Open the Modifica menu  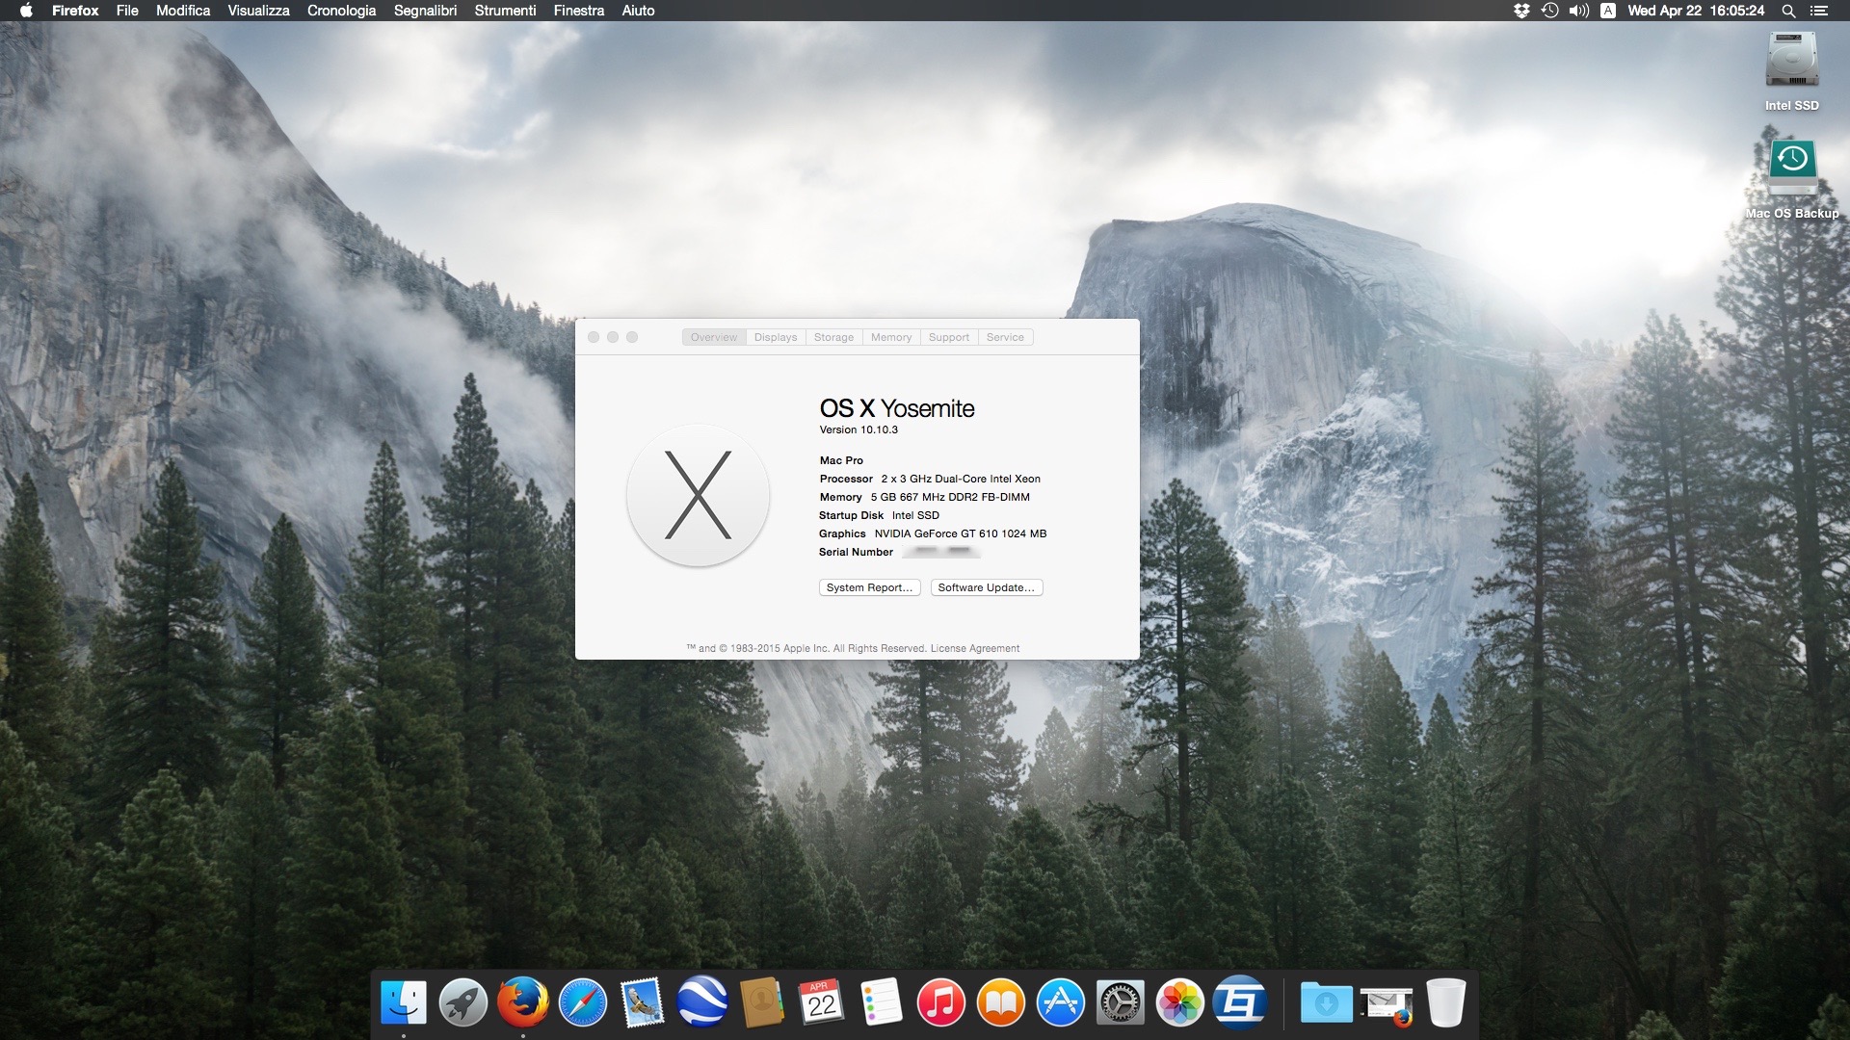183,11
